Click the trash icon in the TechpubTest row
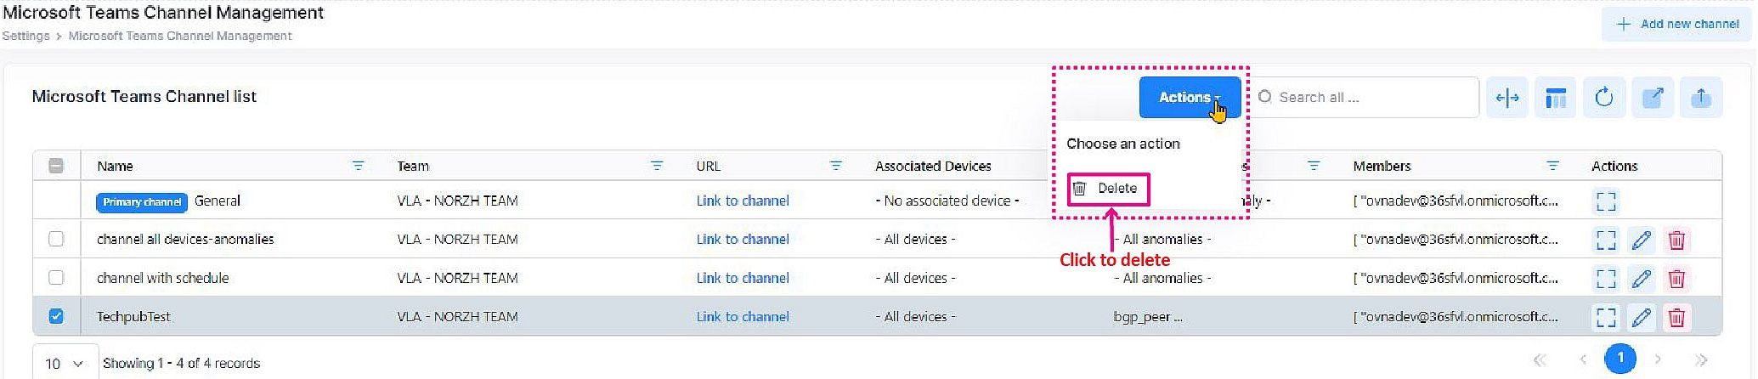 tap(1676, 317)
